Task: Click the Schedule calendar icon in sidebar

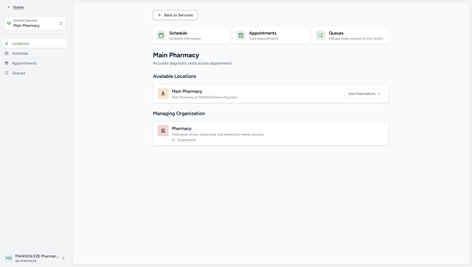Action: (x=7, y=53)
